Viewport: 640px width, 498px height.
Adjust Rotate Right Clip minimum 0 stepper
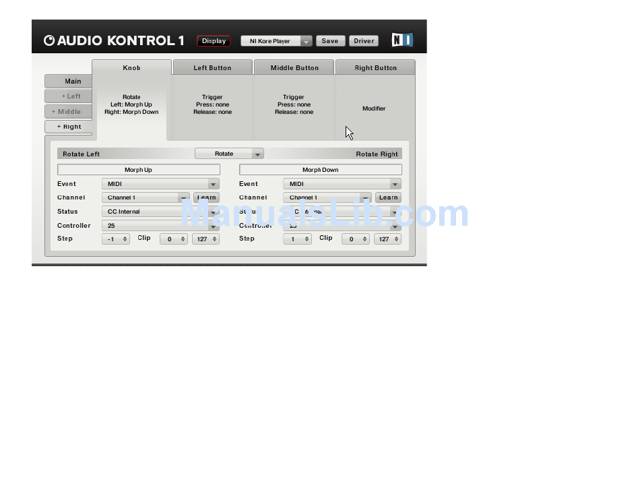pyautogui.click(x=356, y=239)
